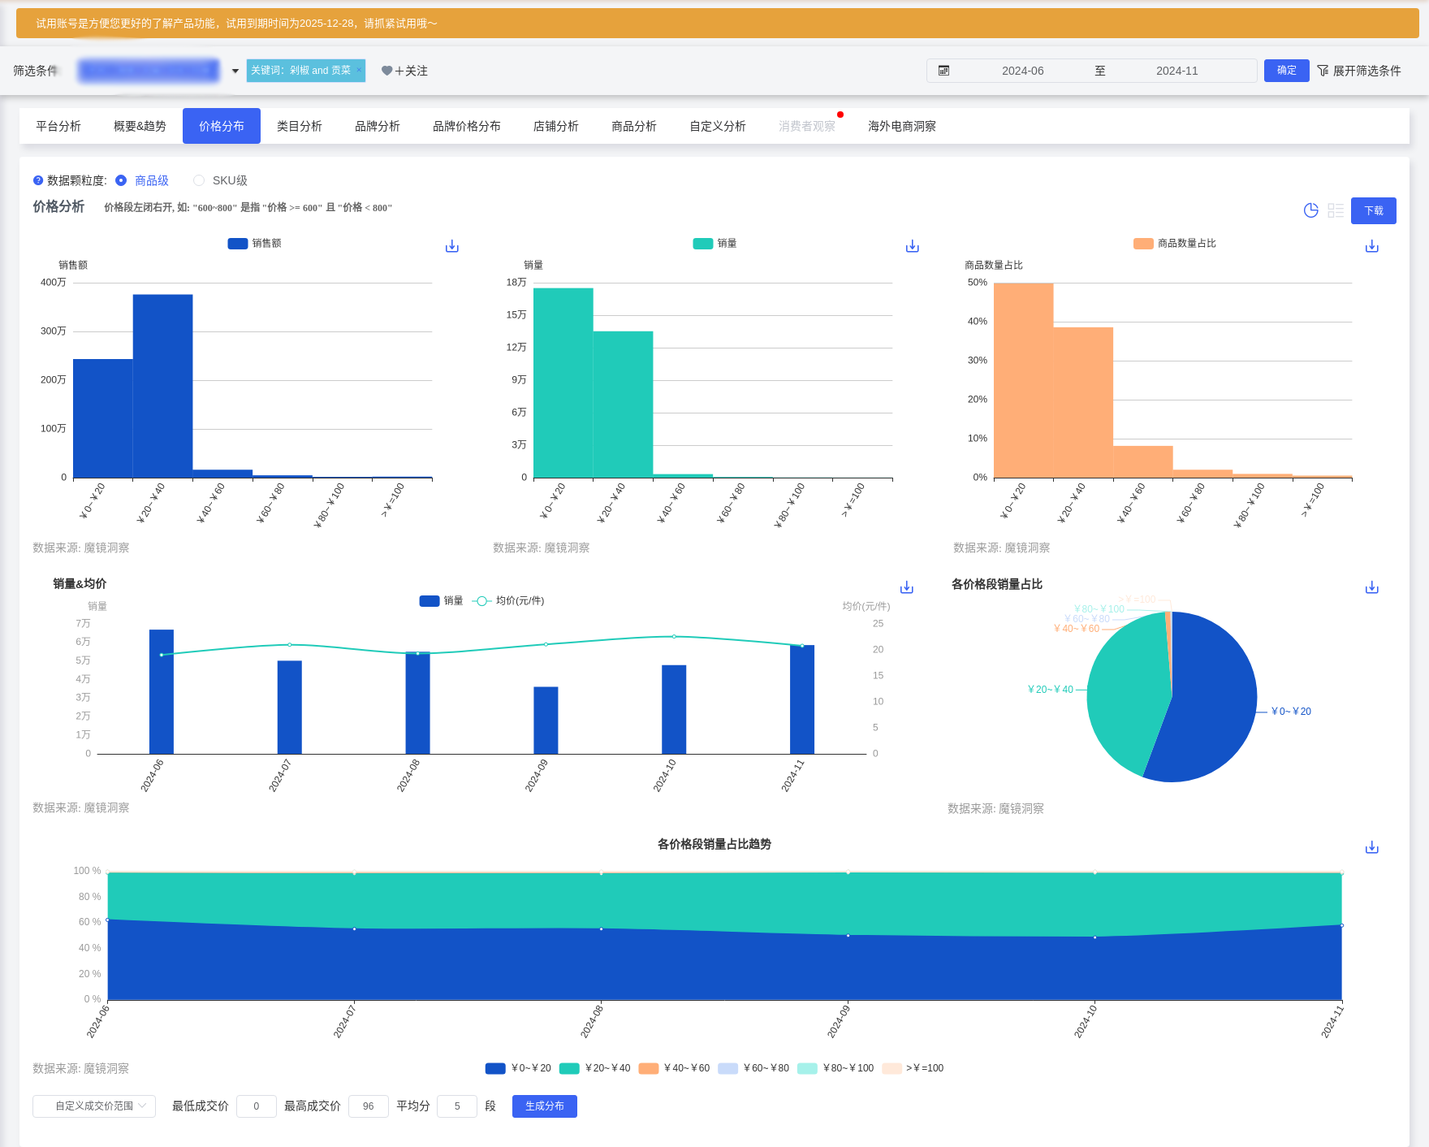Select the 价格分布 tab
This screenshot has height=1147, width=1429.
[222, 126]
